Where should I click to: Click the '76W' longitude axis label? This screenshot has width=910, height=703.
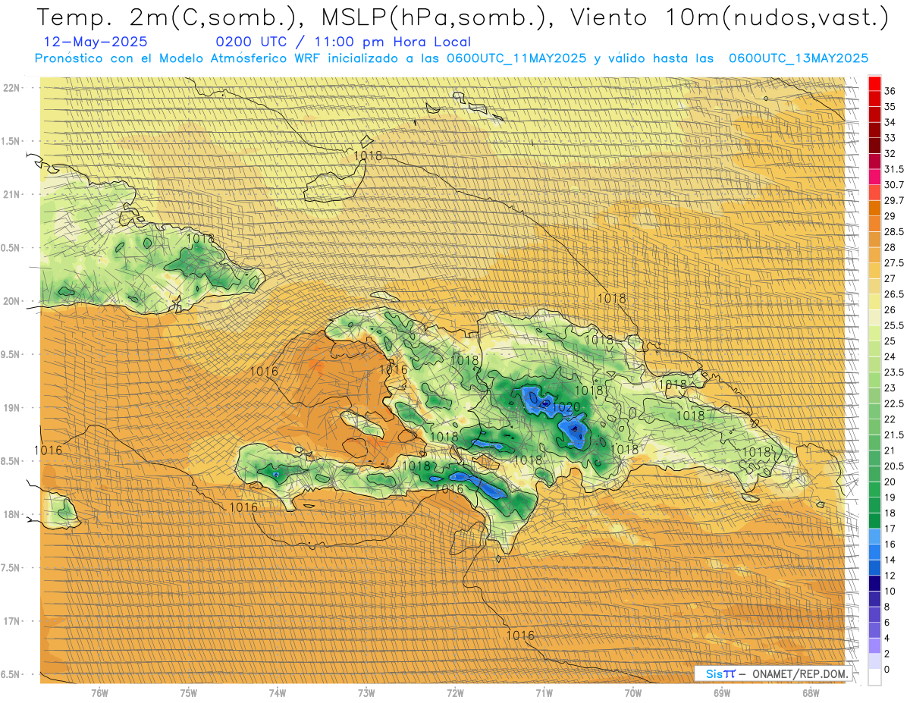coord(99,692)
